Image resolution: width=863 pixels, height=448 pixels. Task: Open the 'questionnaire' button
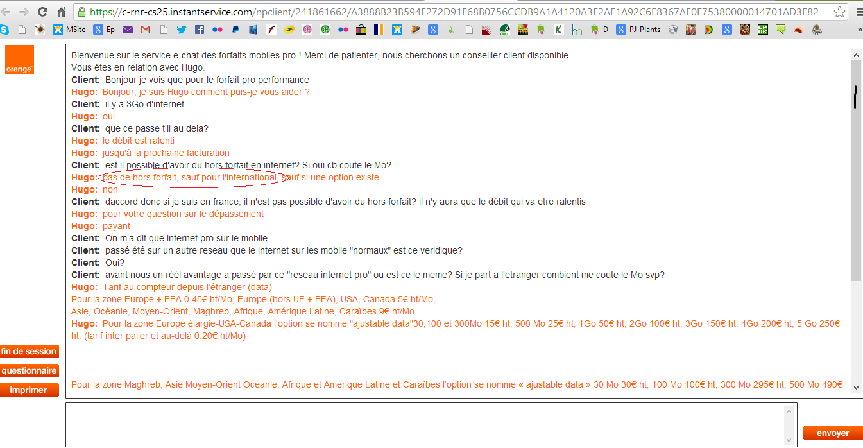(29, 371)
